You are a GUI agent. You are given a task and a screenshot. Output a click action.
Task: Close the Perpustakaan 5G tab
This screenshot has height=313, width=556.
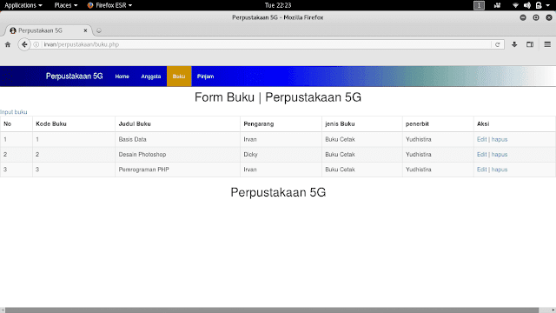(85, 30)
